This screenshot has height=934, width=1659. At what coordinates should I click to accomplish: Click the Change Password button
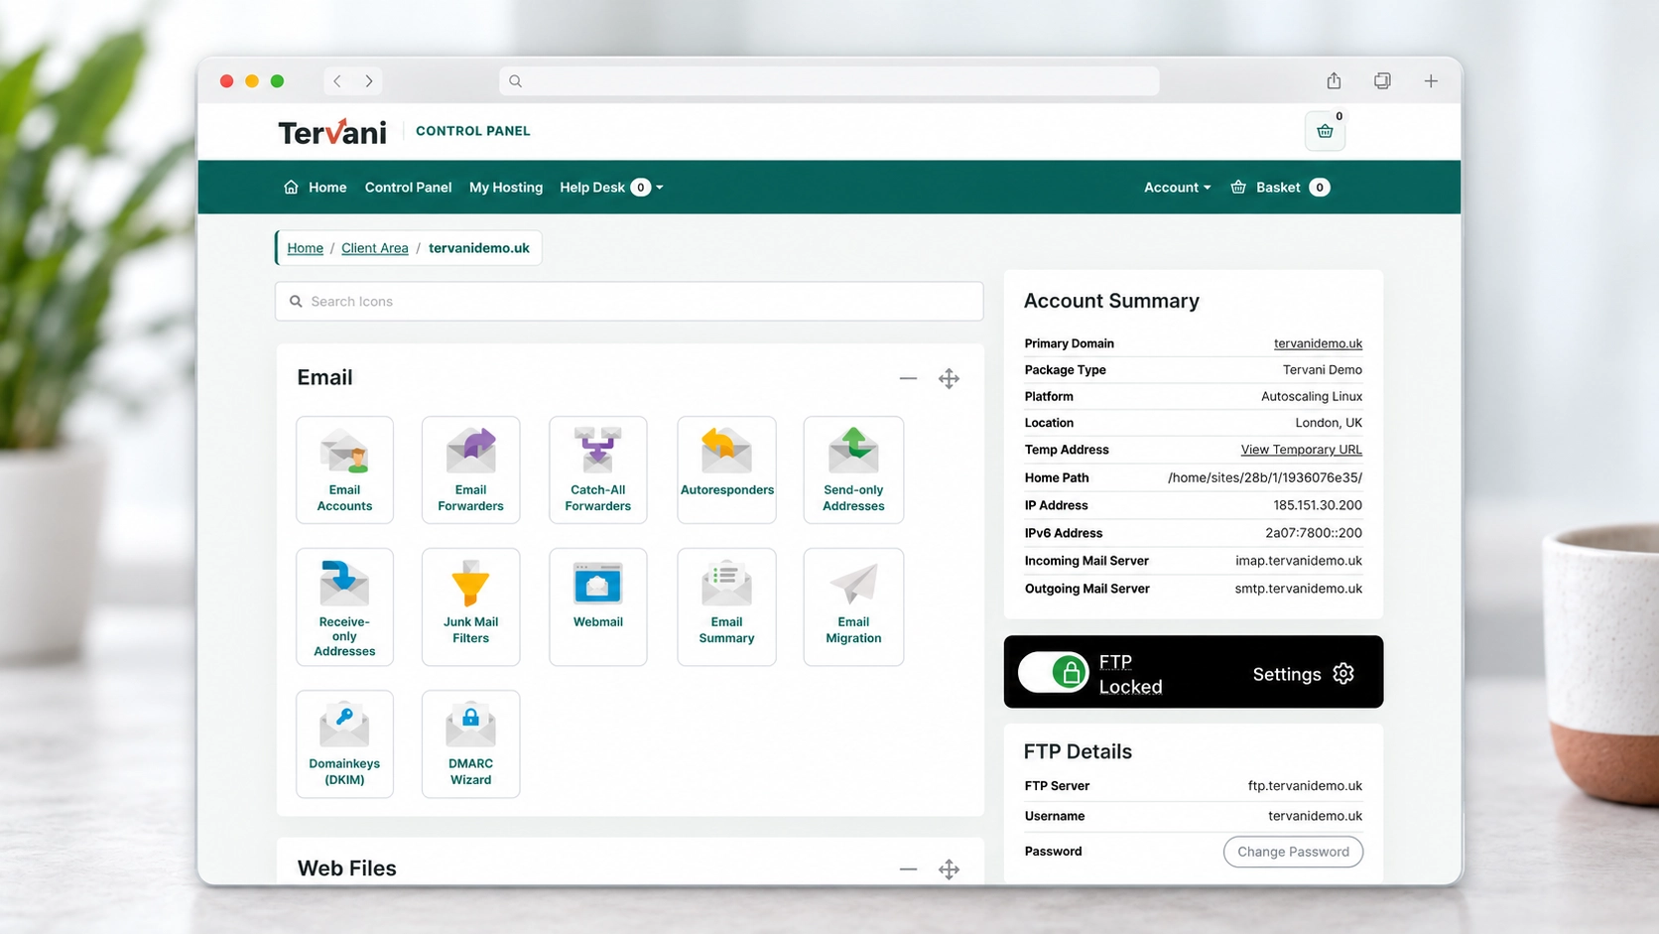1293,852
